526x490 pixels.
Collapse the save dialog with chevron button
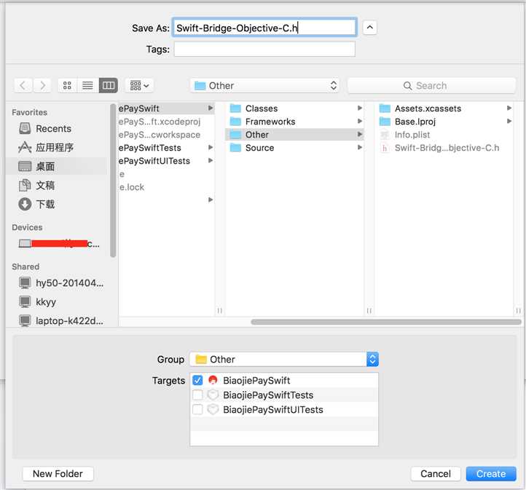369,28
